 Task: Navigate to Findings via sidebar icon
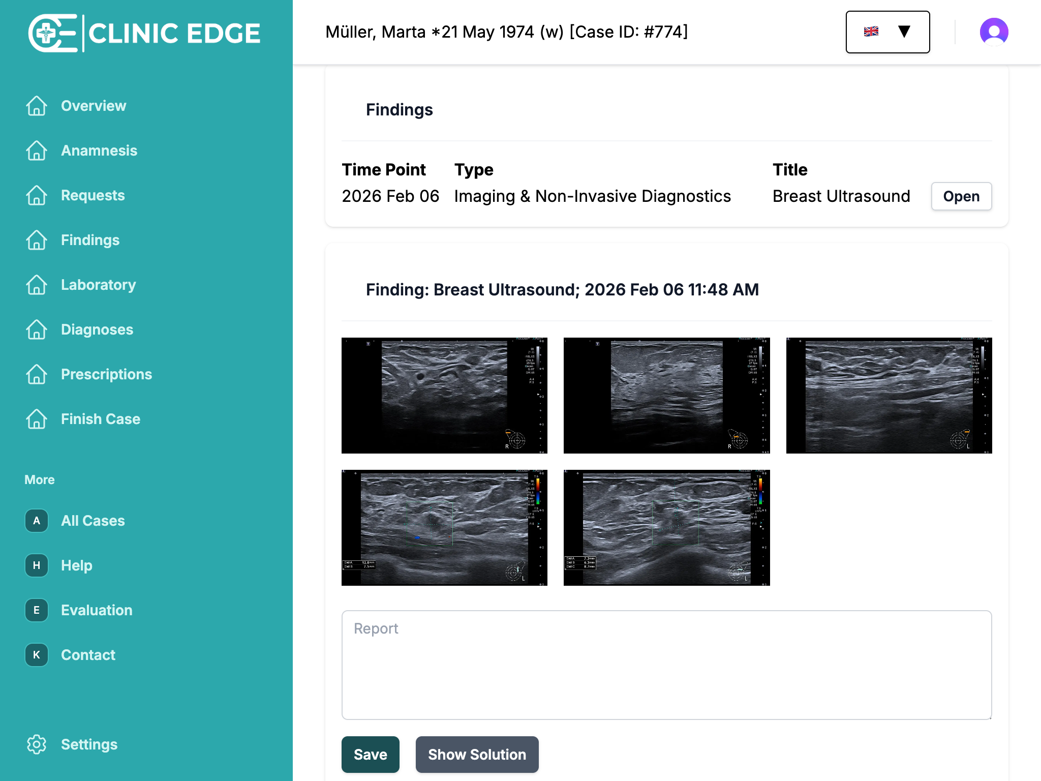pos(36,240)
